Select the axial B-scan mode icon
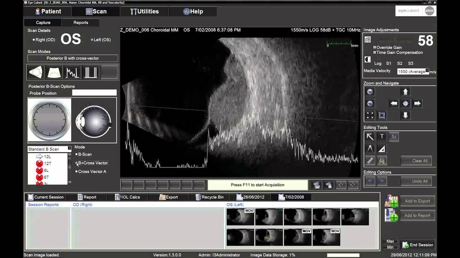460x258 pixels. (36, 72)
